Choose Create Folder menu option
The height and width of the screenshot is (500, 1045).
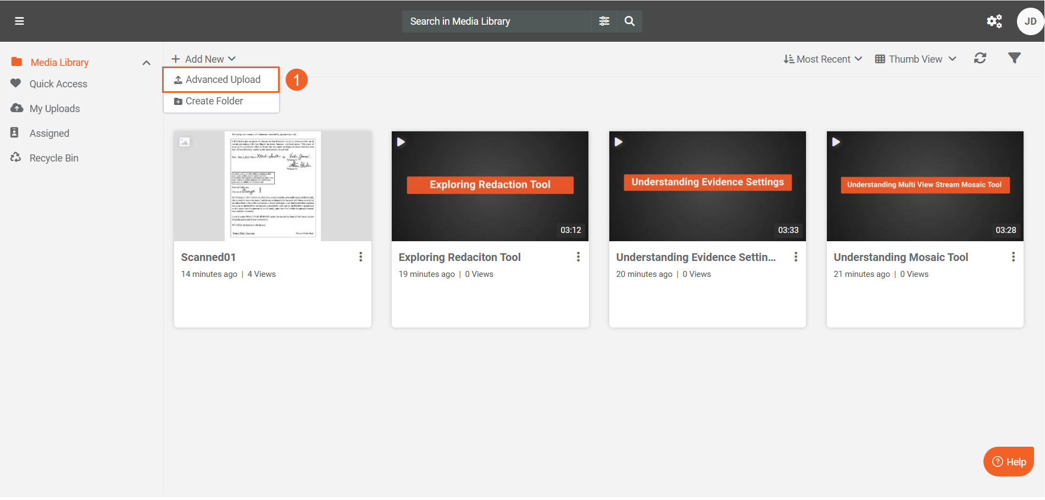pos(214,101)
